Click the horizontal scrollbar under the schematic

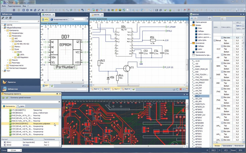coord(128,85)
